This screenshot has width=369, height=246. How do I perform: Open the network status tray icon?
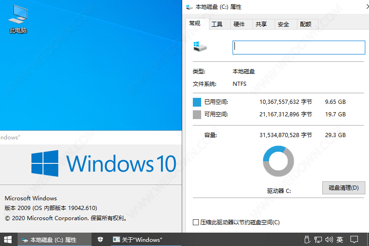point(318,240)
